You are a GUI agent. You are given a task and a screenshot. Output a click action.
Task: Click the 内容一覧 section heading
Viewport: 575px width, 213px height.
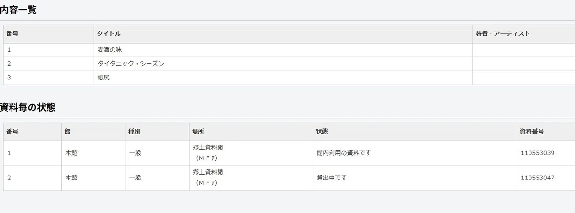[18, 10]
